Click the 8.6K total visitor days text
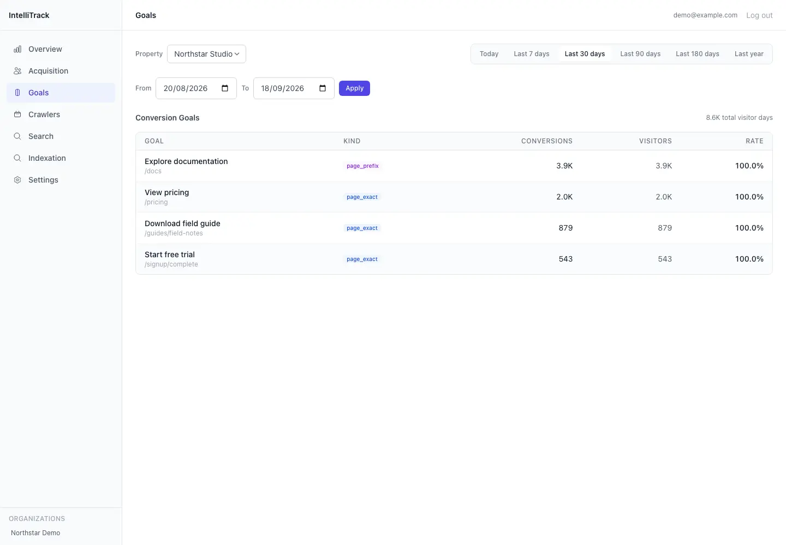786x545 pixels. coord(739,118)
